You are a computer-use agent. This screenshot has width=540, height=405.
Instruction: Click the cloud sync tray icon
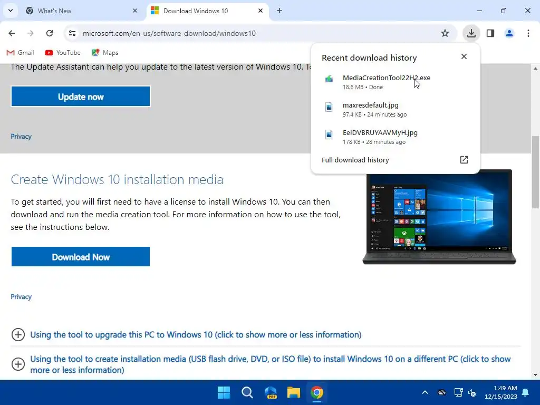point(442,392)
